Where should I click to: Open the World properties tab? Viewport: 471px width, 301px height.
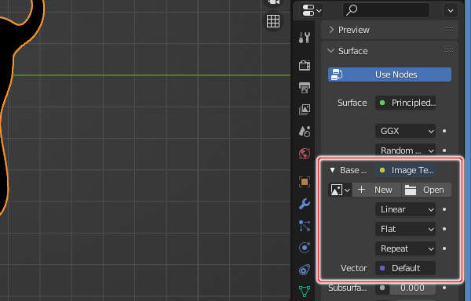pos(305,154)
